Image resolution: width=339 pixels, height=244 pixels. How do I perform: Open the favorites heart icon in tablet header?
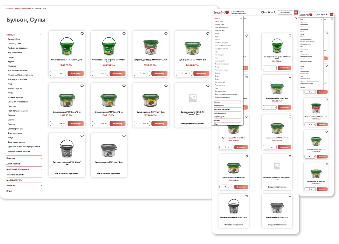point(263,12)
